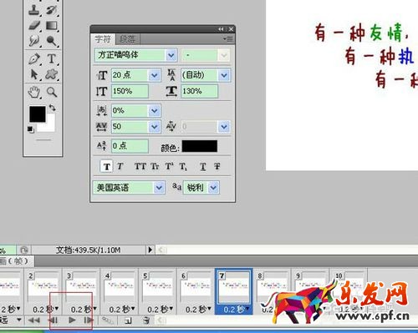Toggle Subscript text style
Image resolution: width=418 pixels, height=333 pixels.
tap(183, 166)
